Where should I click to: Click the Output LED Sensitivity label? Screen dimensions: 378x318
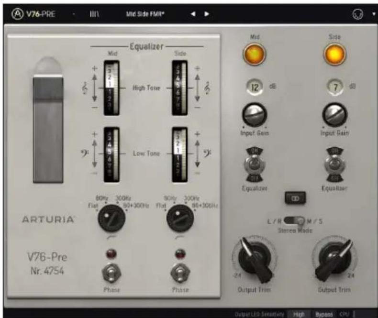pos(259,314)
